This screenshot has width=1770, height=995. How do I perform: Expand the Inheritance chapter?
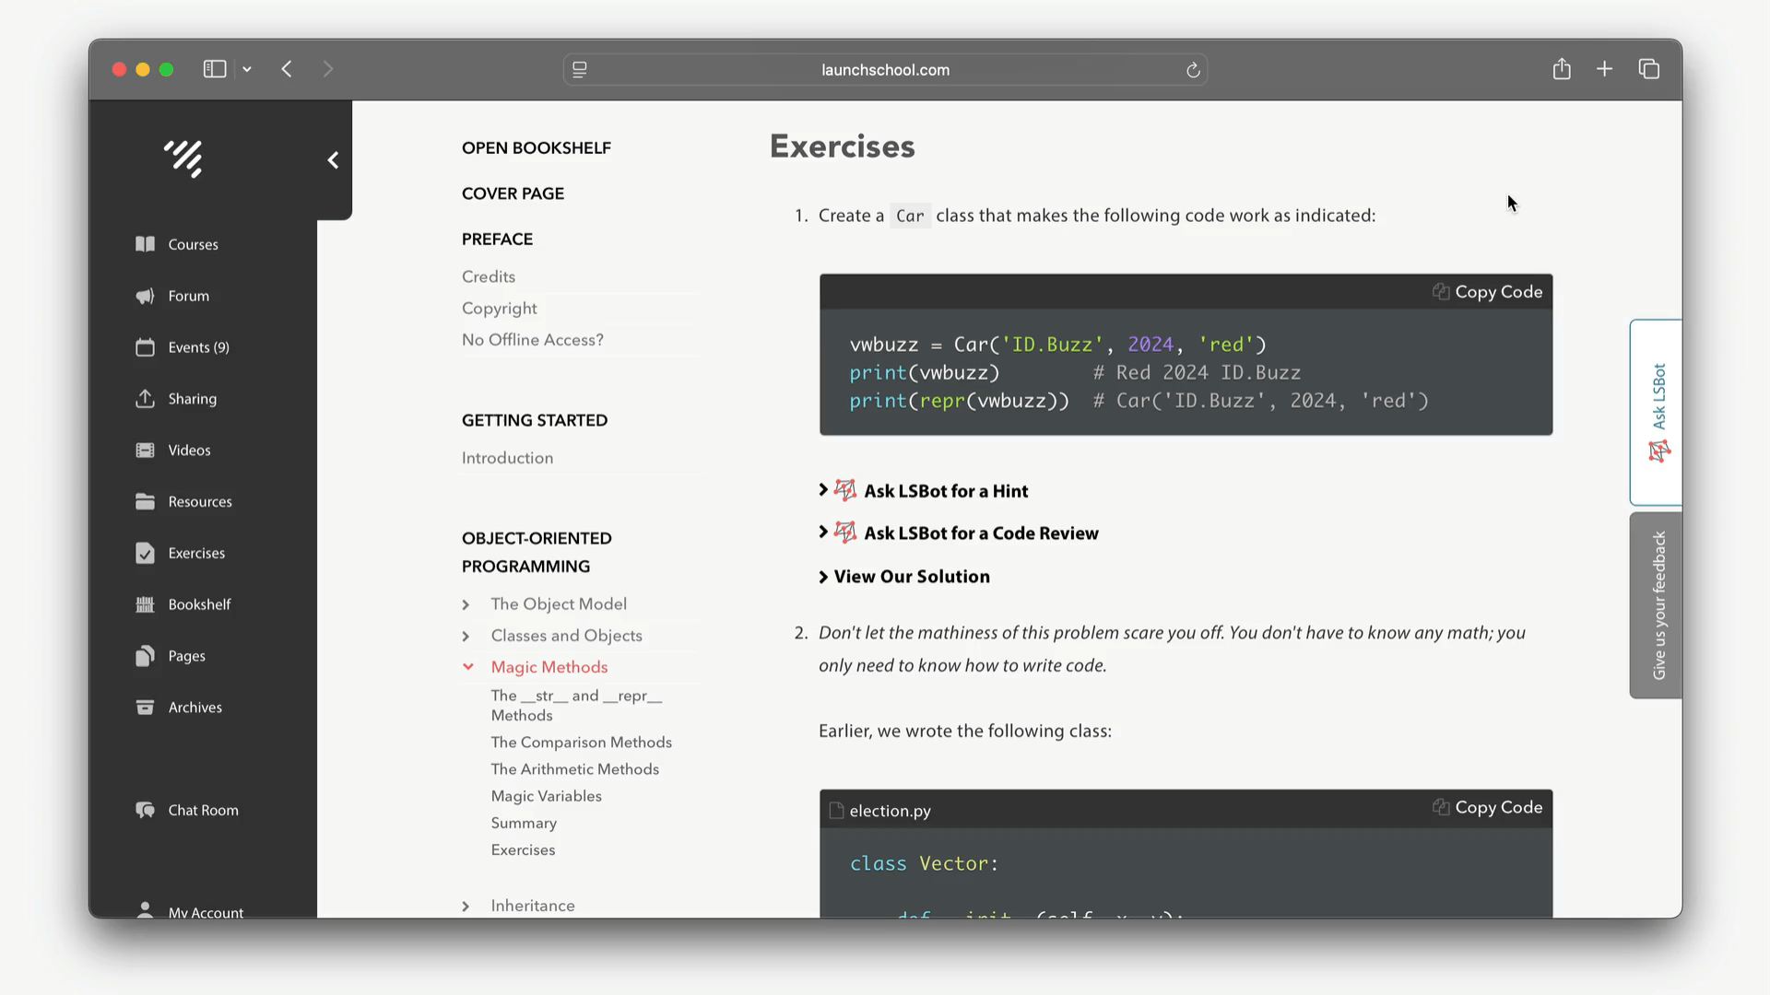click(466, 906)
